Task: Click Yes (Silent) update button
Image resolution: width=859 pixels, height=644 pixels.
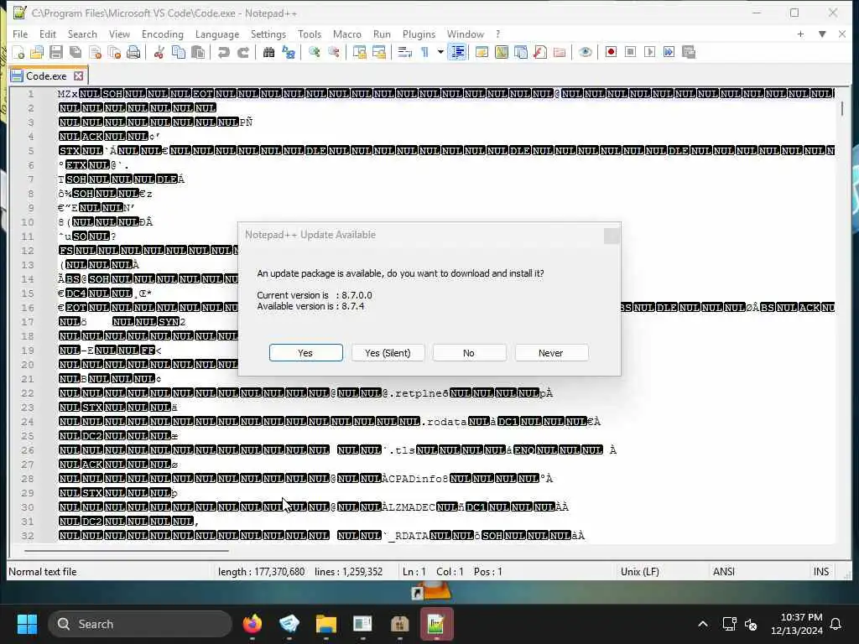Action: 388,353
